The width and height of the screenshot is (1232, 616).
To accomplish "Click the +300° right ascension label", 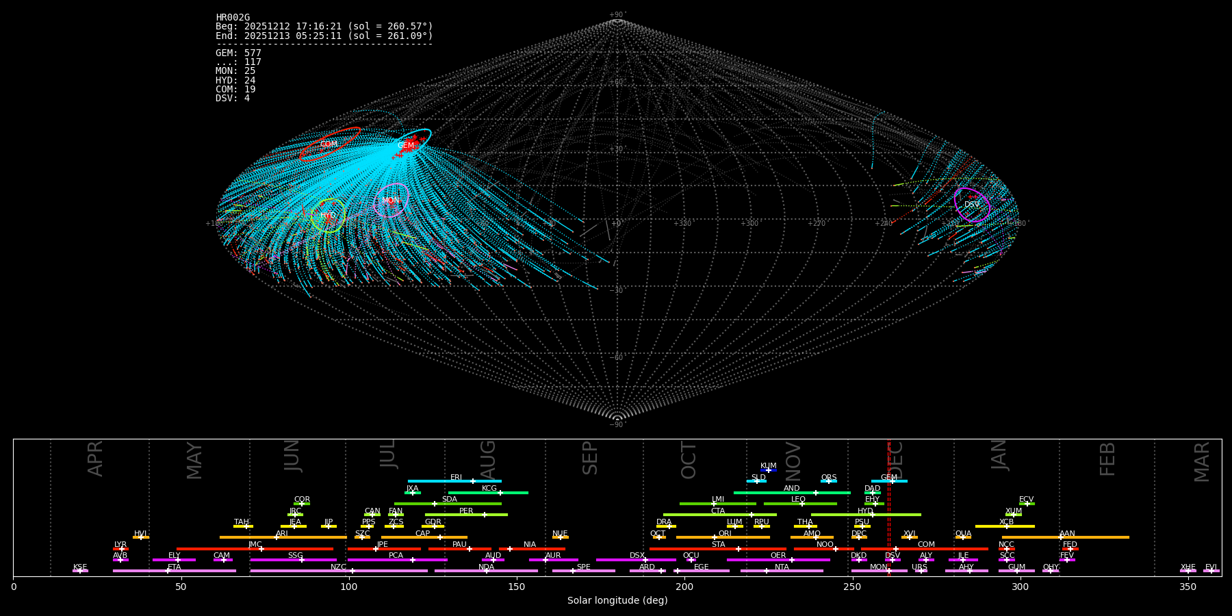I will [749, 224].
